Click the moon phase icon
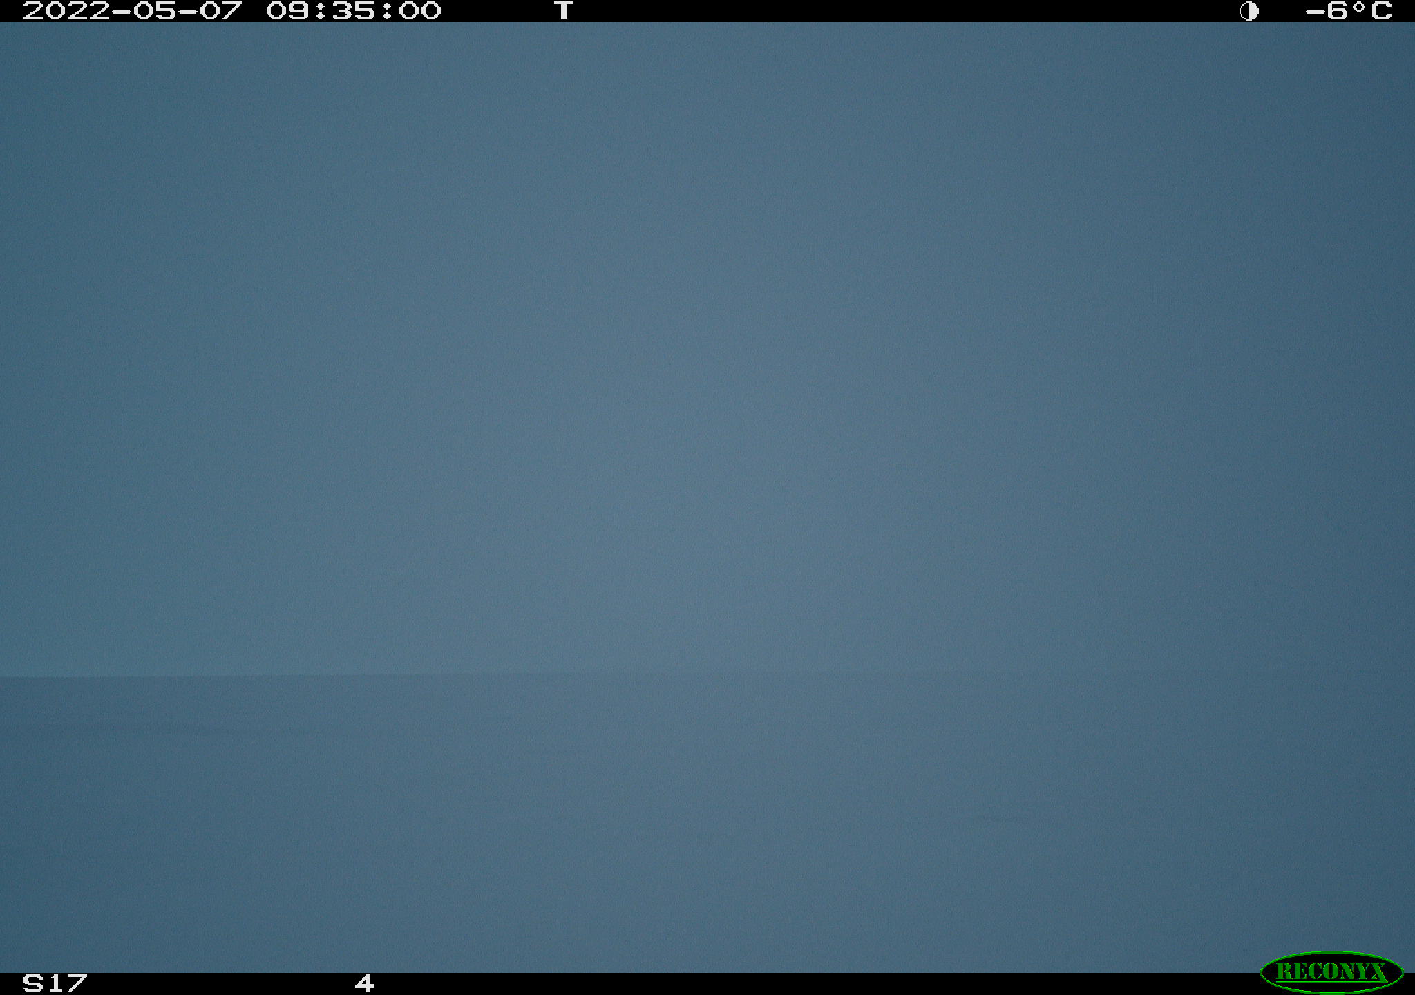This screenshot has height=995, width=1415. (x=1248, y=11)
